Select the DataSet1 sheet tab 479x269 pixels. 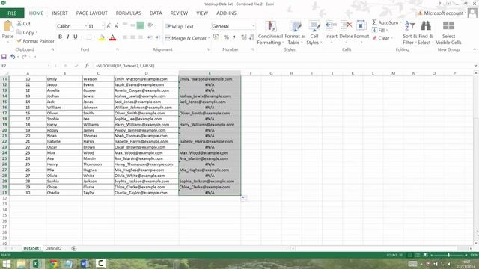pos(32,248)
